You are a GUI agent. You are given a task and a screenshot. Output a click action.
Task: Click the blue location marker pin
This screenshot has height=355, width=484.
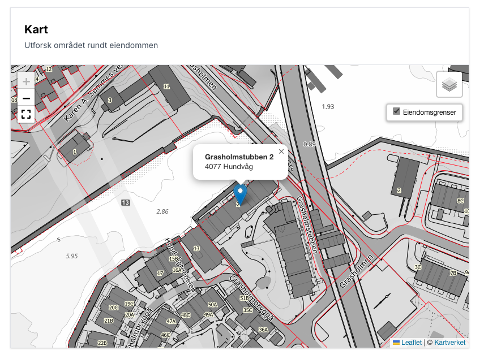(241, 193)
